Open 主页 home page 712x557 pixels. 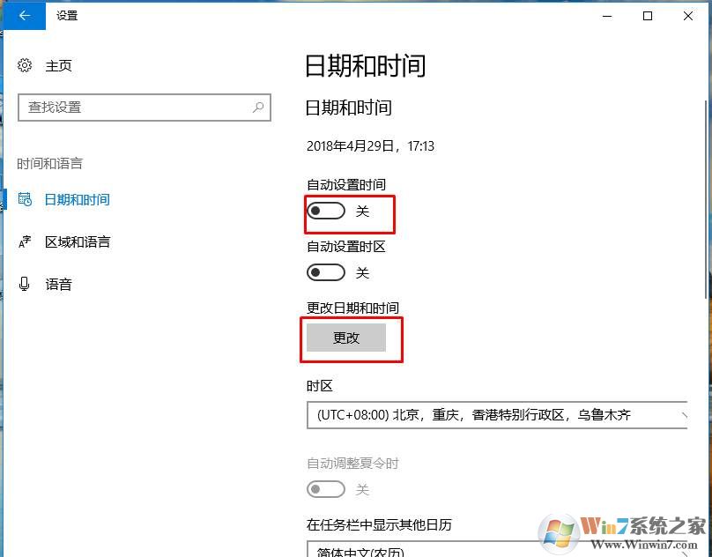(x=58, y=65)
